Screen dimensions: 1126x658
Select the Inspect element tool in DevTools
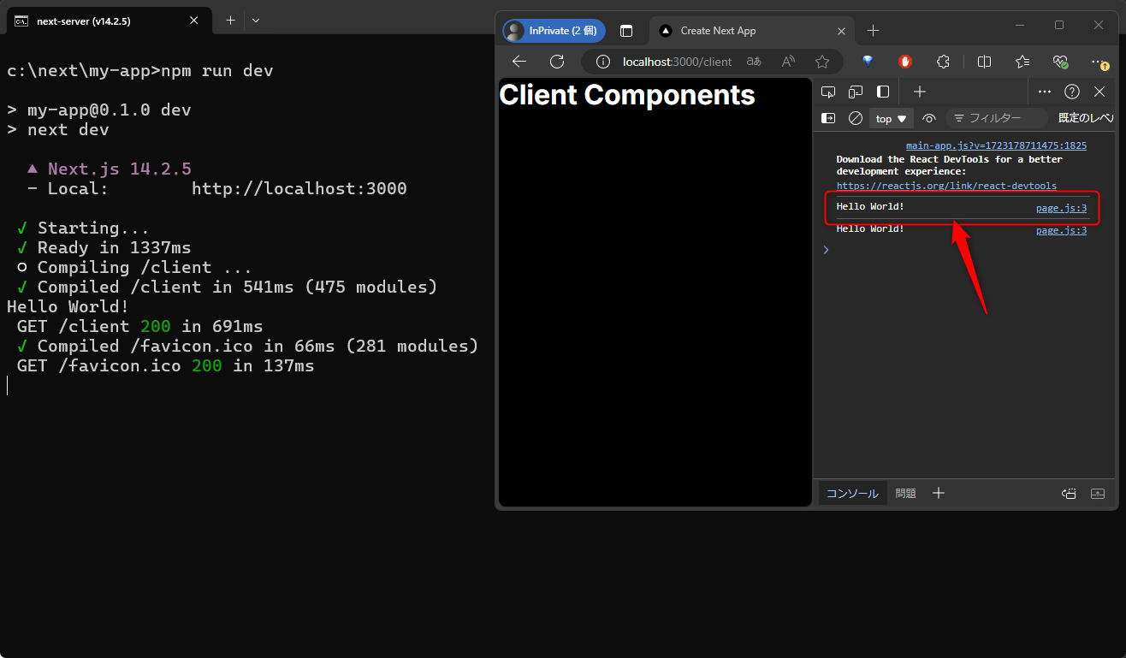point(827,92)
